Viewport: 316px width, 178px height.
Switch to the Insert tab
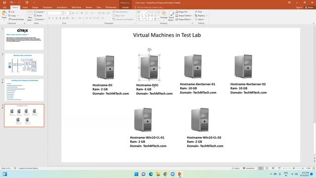pos(25,7)
